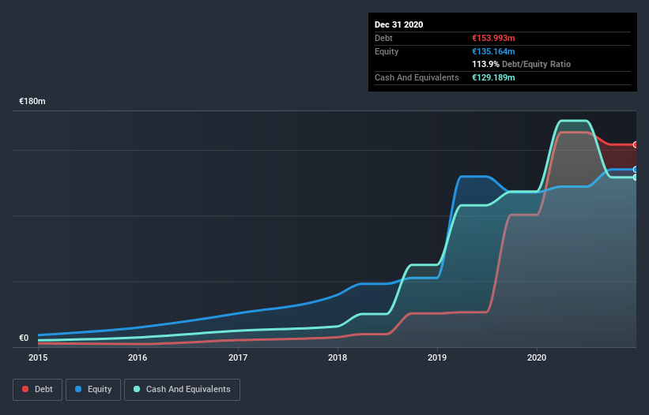Click the Dec 31 2020 tooltip date
649x415 pixels.
[x=398, y=24]
